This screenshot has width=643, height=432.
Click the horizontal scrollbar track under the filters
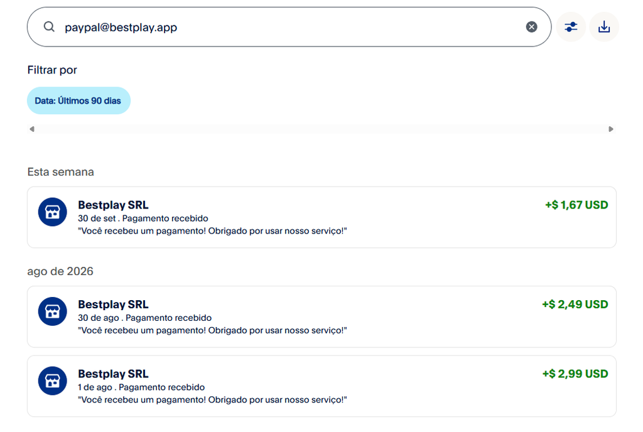321,129
